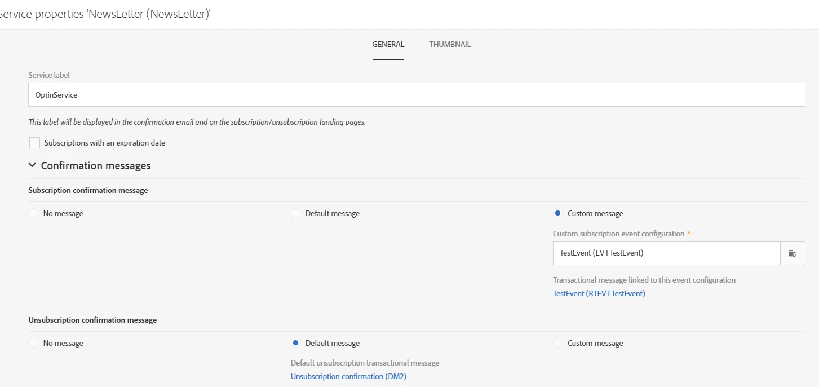Click the Service properties dialog title
819x387 pixels.
click(105, 14)
